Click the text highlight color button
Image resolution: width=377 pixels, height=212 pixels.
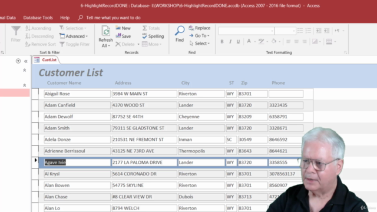(x=261, y=41)
